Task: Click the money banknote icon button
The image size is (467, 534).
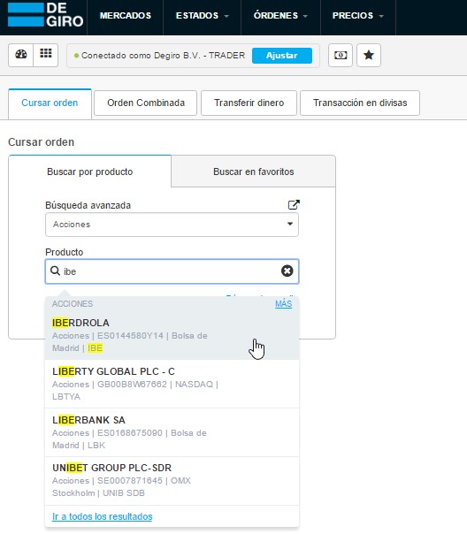Action: 341,55
